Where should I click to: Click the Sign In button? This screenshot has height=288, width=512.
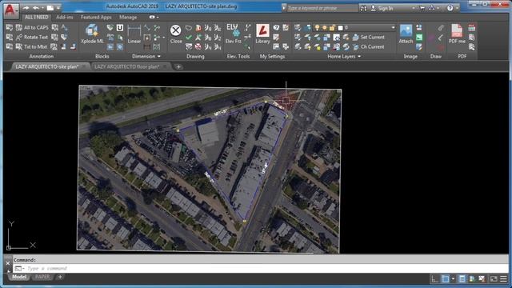[382, 8]
